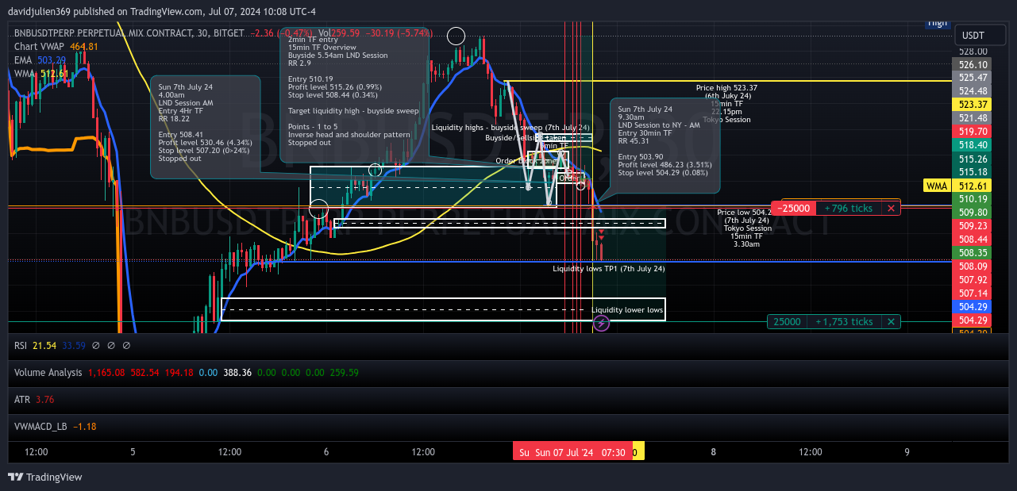This screenshot has height=491, width=1017.
Task: Click the 525.47 price label
Action: pos(973,78)
